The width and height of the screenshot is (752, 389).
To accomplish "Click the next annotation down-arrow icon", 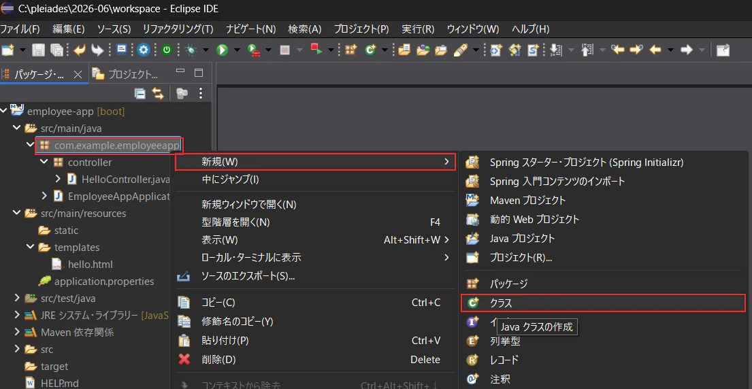I will click(556, 50).
